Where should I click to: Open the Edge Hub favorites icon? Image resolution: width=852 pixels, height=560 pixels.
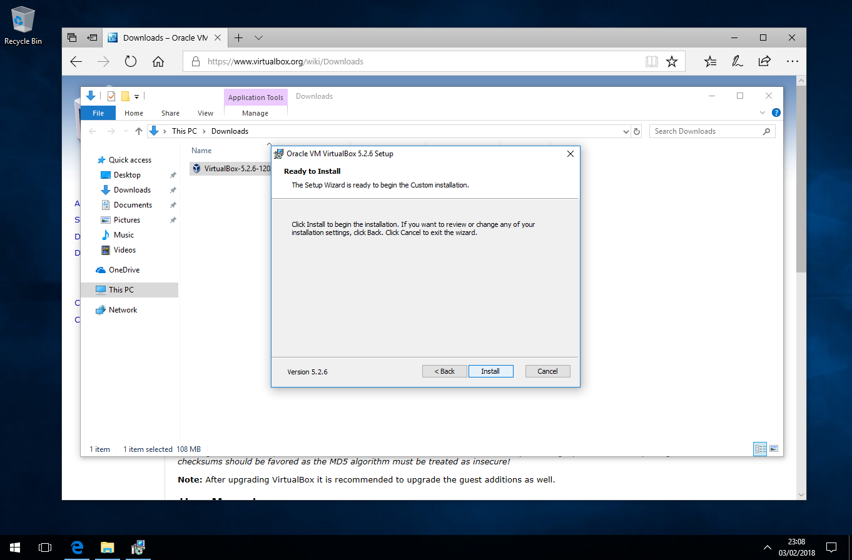[x=710, y=61]
